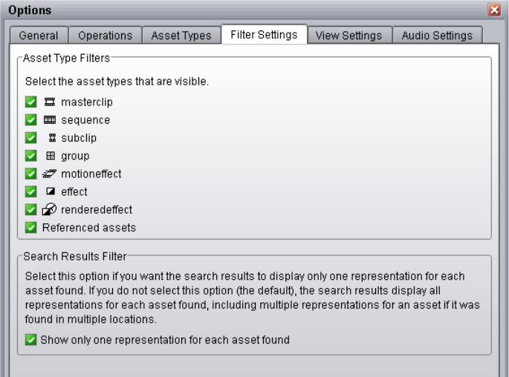
Task: Select the Asset Types tab
Action: [x=181, y=36]
